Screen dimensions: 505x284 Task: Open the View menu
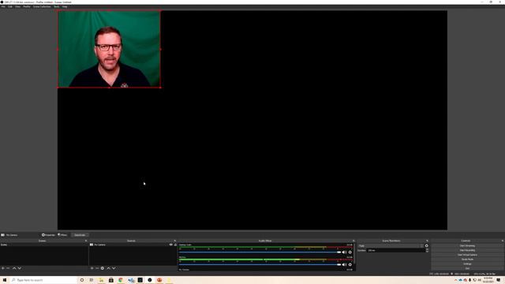pos(17,6)
